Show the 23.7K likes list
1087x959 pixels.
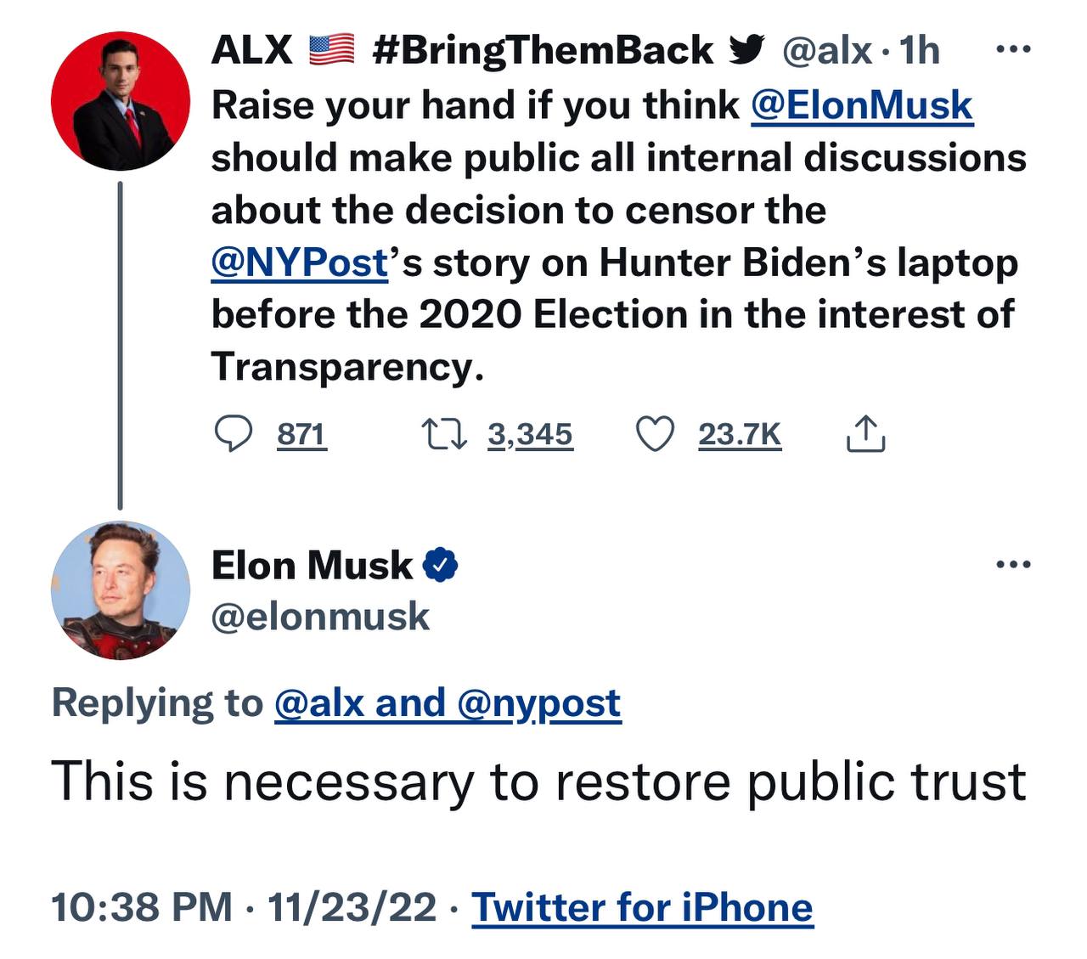(739, 435)
